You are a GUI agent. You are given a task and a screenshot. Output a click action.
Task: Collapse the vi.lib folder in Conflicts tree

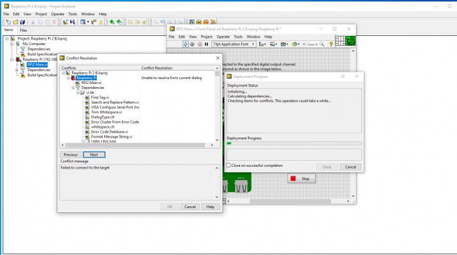click(78, 93)
